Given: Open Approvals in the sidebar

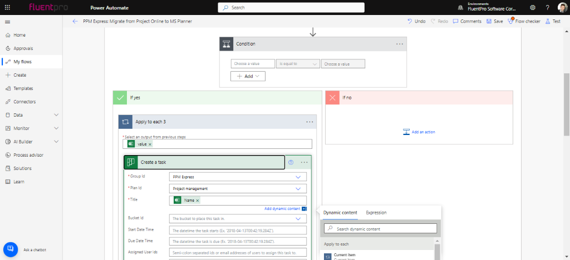Looking at the screenshot, I should coord(31,48).
